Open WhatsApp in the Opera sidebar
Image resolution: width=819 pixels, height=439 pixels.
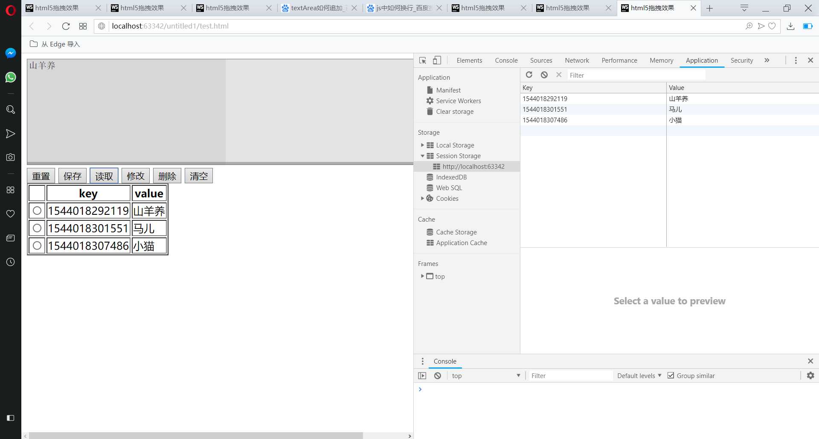coord(11,77)
